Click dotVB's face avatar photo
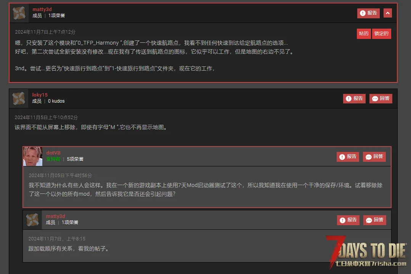This screenshot has width=411, height=274. [33, 157]
